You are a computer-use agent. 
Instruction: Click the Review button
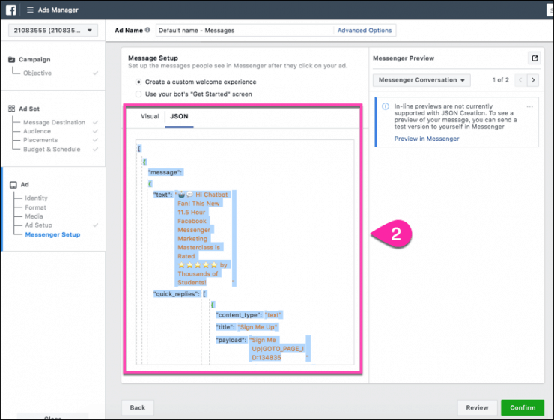(477, 407)
